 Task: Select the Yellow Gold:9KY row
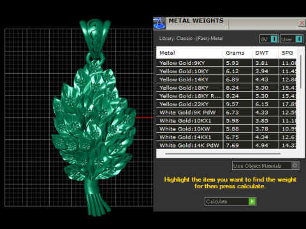226,63
